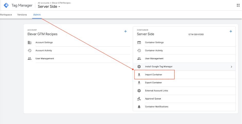The width and height of the screenshot is (242, 124).
Task: Click the Approval Queue gavel icon
Action: click(139, 99)
